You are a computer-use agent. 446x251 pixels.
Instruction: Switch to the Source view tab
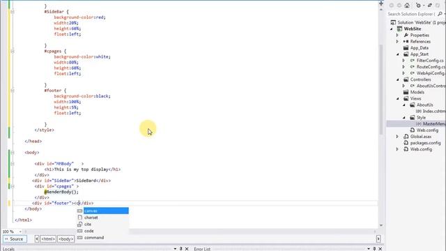click(15, 239)
